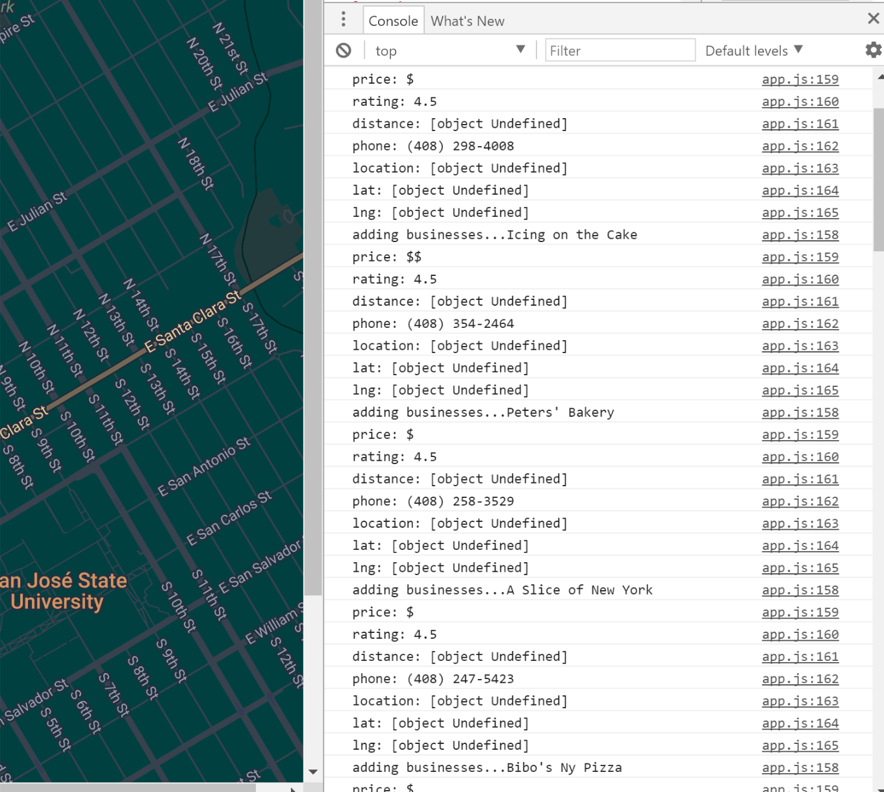Click the console vertical scrollbar thumb
This screenshot has width=884, height=792.
coord(878,179)
